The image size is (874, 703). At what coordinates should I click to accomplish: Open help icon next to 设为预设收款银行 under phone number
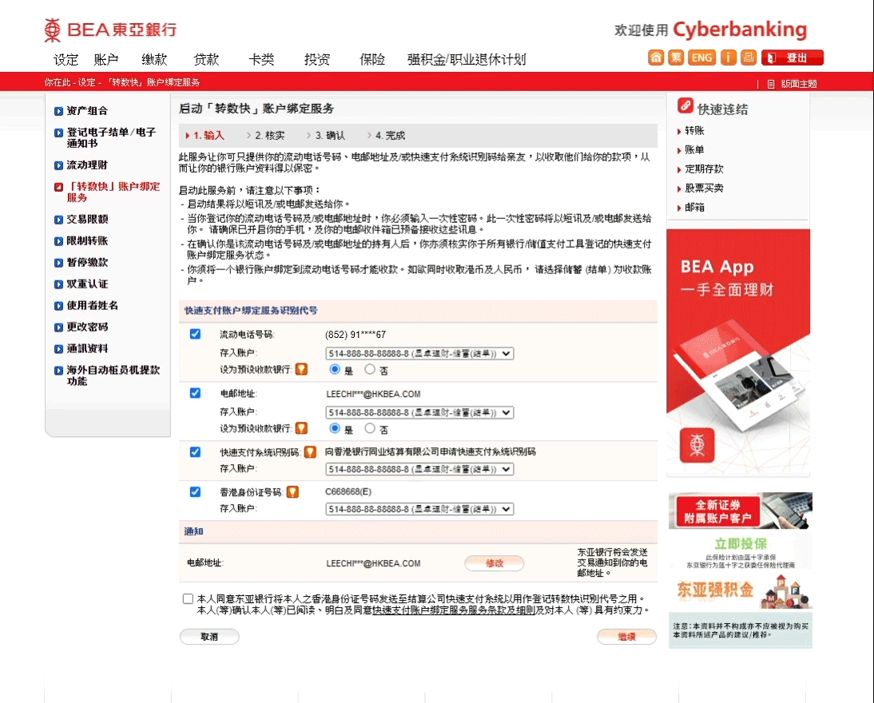point(301,369)
